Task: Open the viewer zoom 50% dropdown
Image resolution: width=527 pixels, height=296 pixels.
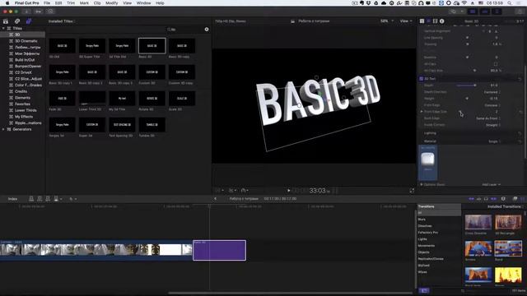Action: coord(387,21)
